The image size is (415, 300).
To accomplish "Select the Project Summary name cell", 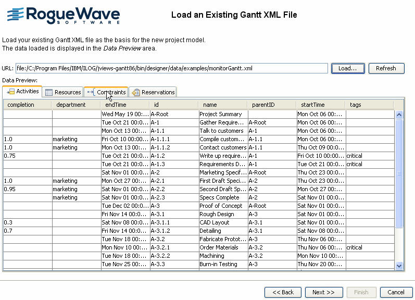I will [x=223, y=114].
